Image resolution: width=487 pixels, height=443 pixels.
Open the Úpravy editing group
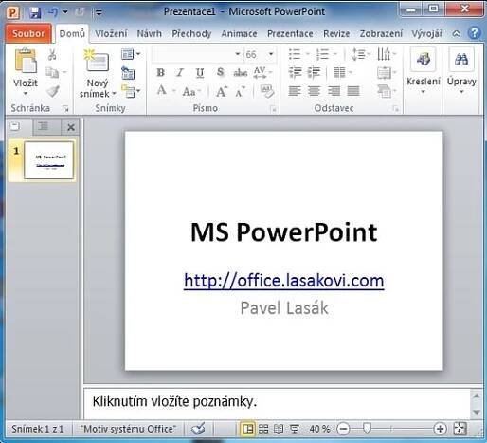pyautogui.click(x=461, y=71)
